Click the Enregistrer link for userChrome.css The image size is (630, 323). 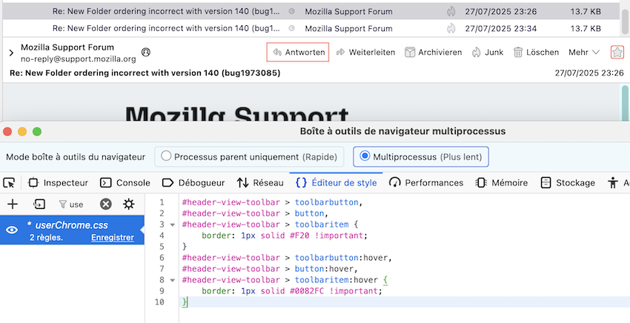tap(112, 238)
